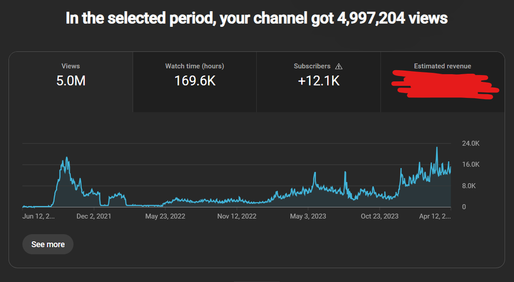Click the 8.0K y-axis label
514x282 pixels.
tap(469, 186)
